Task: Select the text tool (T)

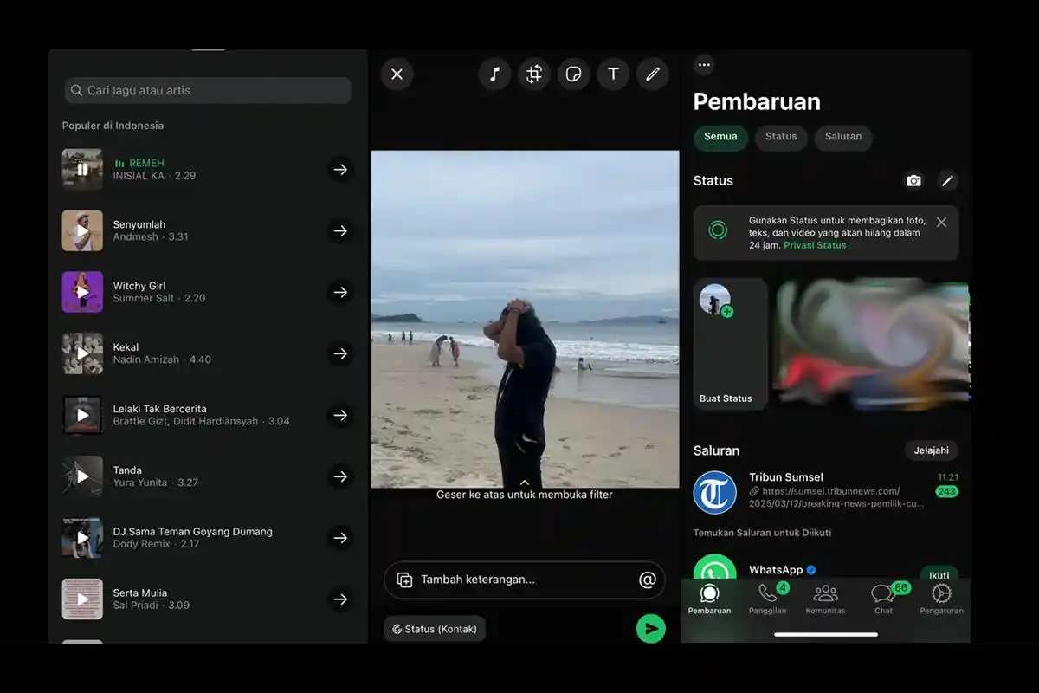Action: [x=613, y=74]
